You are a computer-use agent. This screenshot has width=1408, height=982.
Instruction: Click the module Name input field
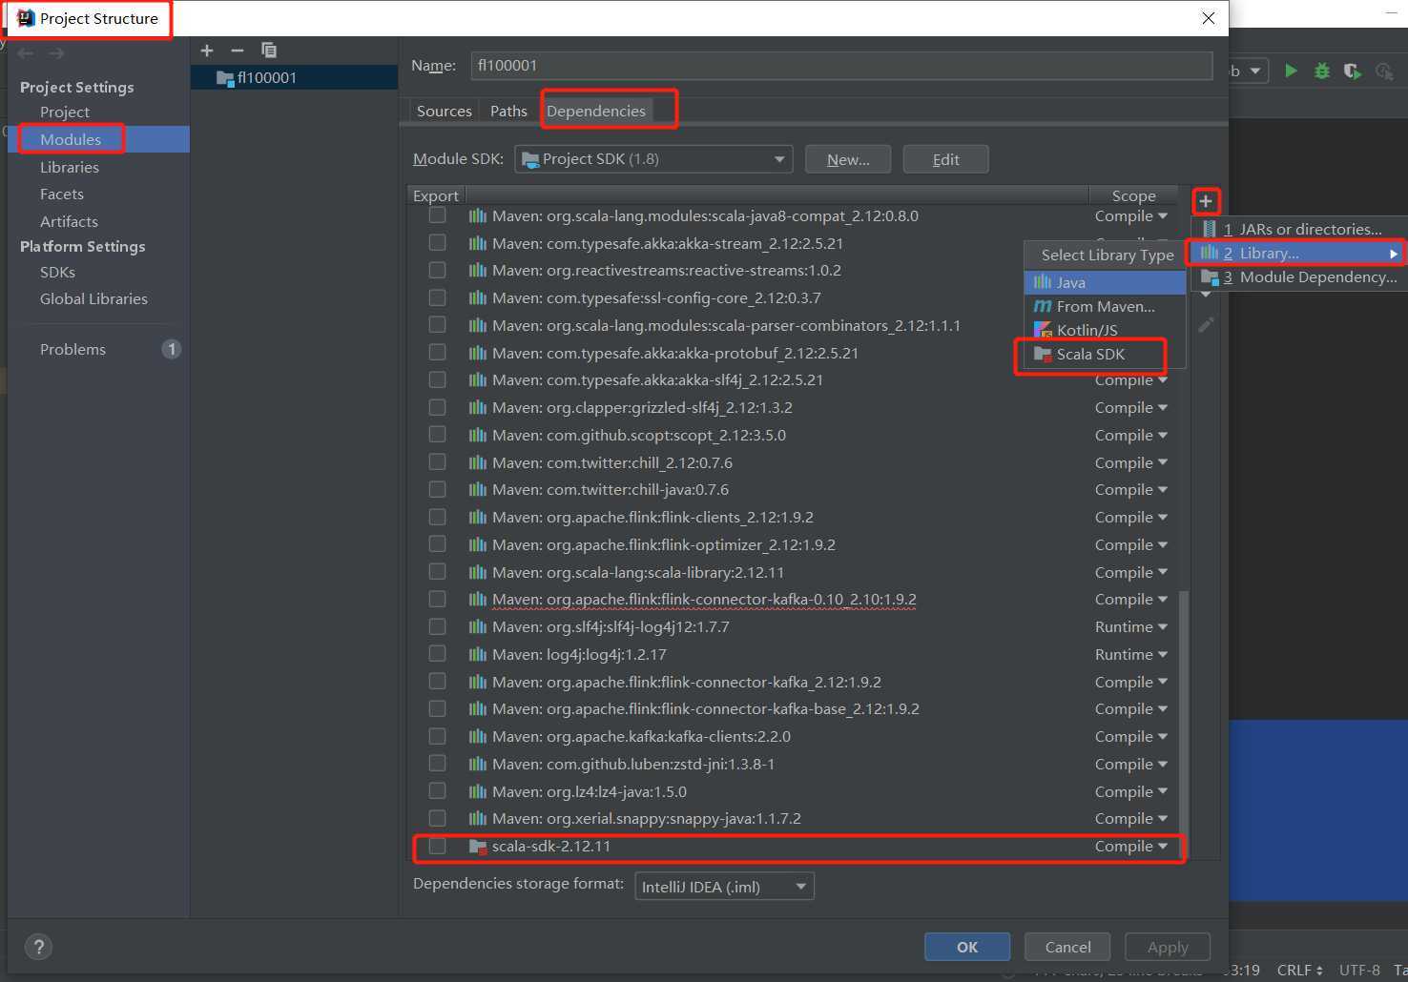841,65
